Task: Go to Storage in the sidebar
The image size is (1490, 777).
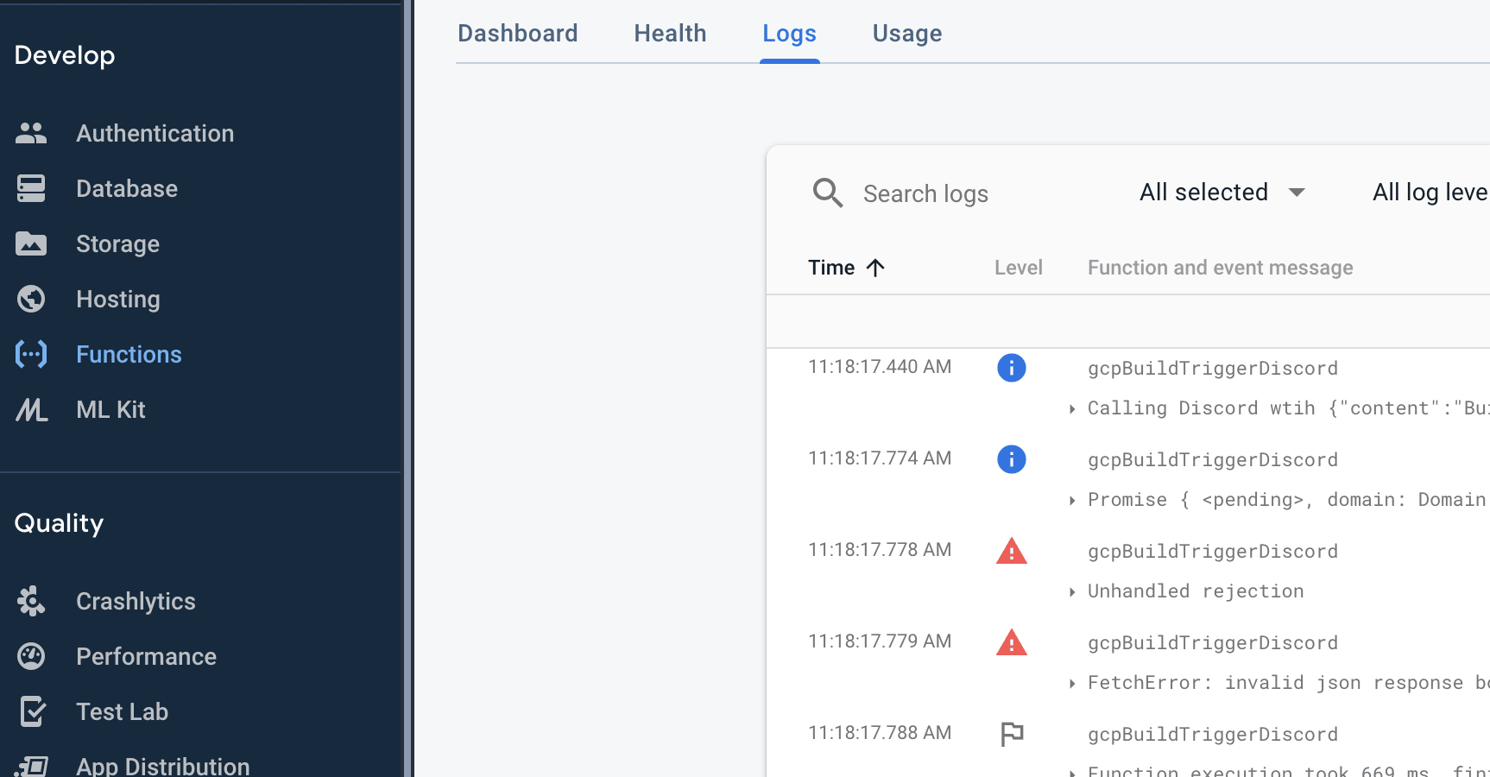Action: pyautogui.click(x=117, y=243)
